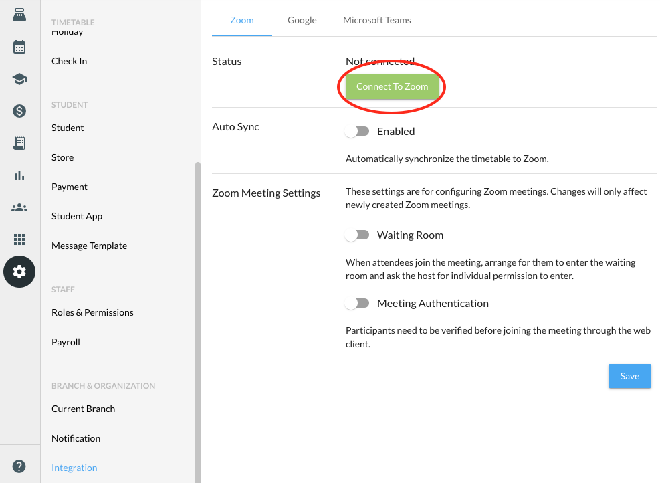Open Roles & Permissions in the settings menu
The height and width of the screenshot is (483, 660).
[x=92, y=312]
